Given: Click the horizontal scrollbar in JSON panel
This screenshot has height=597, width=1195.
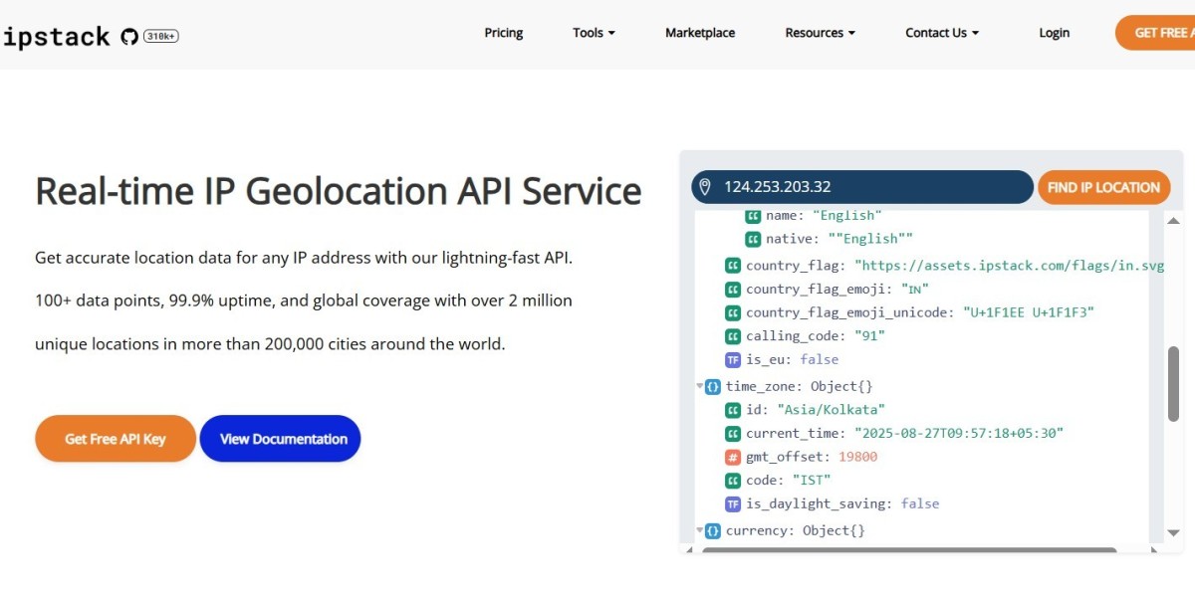Looking at the screenshot, I should [x=909, y=549].
